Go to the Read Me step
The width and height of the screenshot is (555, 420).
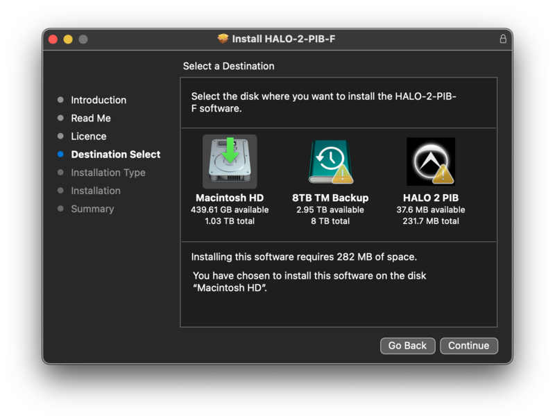(91, 118)
